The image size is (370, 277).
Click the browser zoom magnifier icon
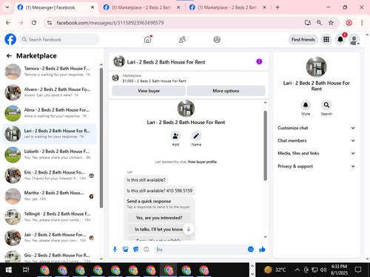[319, 23]
